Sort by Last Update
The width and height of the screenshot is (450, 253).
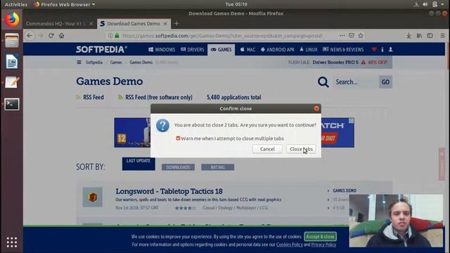tap(139, 164)
